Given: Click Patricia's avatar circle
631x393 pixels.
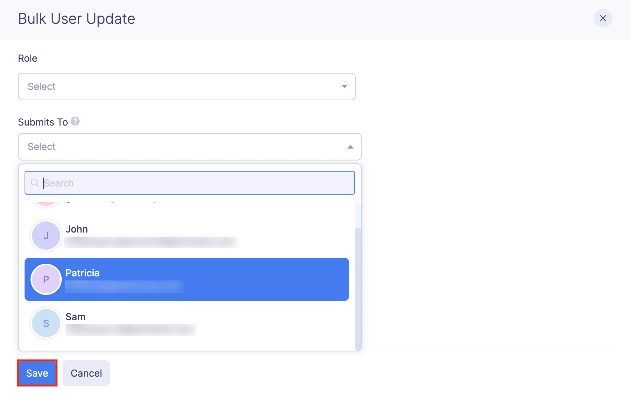Looking at the screenshot, I should point(46,279).
